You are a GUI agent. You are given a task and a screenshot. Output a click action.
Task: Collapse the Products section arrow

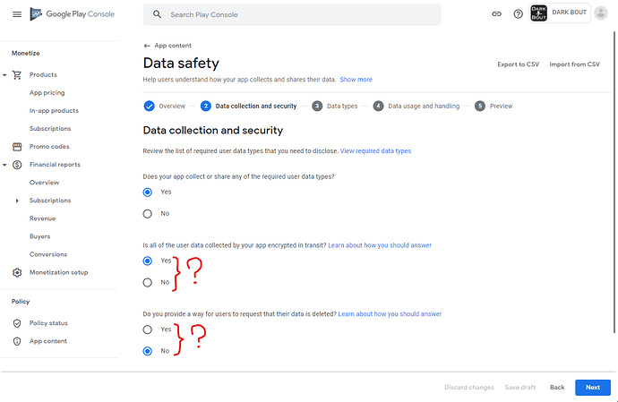pos(4,75)
